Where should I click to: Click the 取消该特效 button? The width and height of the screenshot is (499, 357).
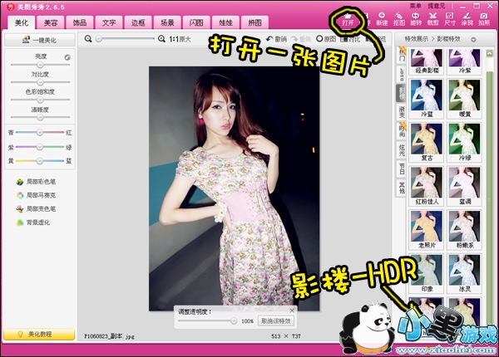[x=276, y=321]
